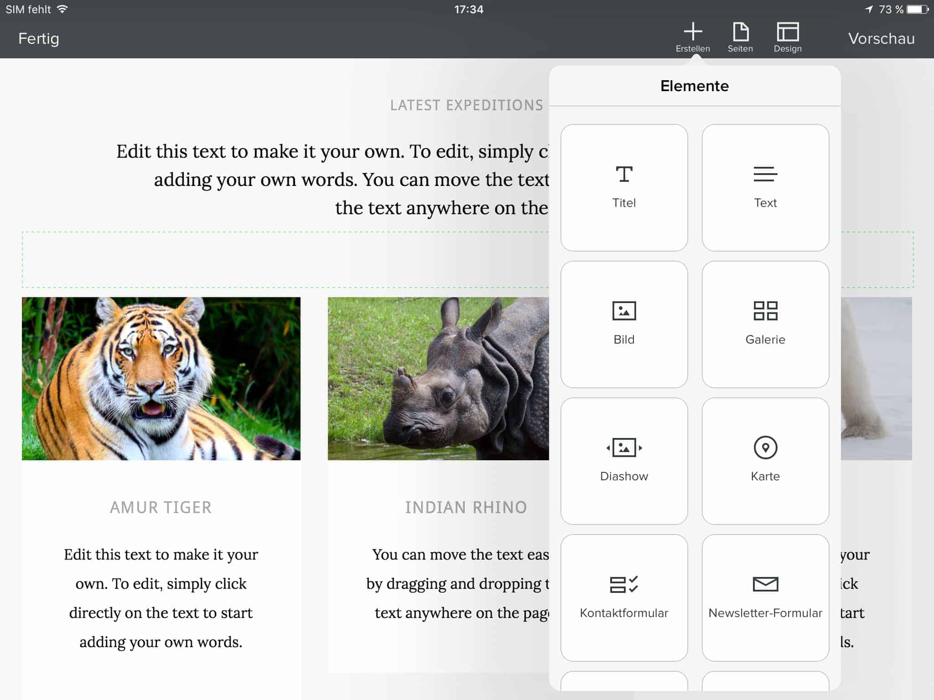Tap the Elemente panel title

click(695, 86)
